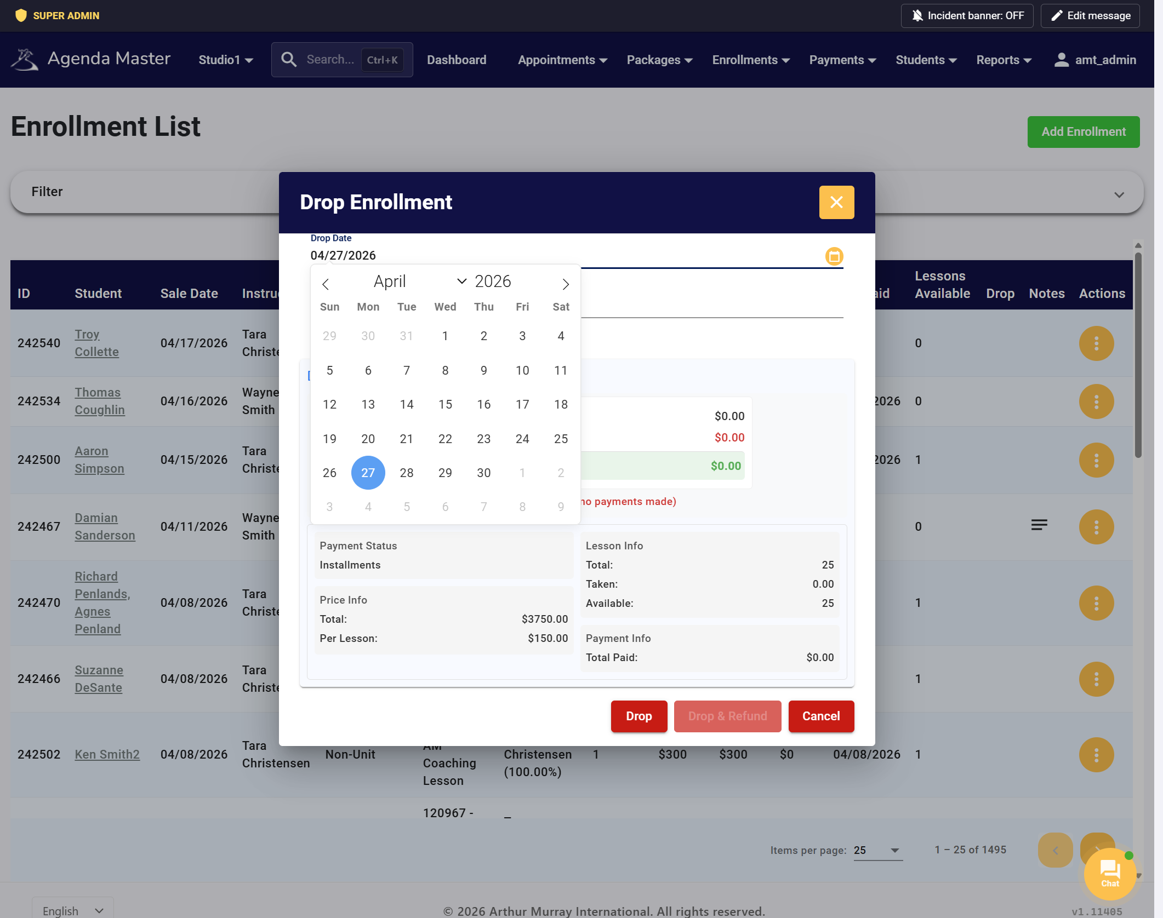
Task: Open the April month dropdown
Action: click(419, 282)
